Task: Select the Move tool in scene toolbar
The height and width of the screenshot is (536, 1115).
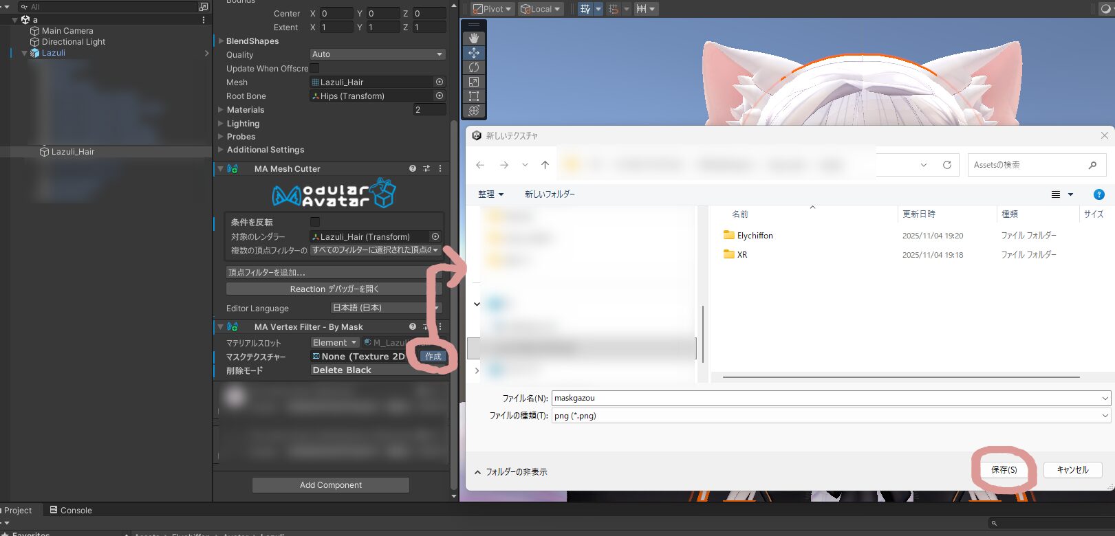Action: 474,53
